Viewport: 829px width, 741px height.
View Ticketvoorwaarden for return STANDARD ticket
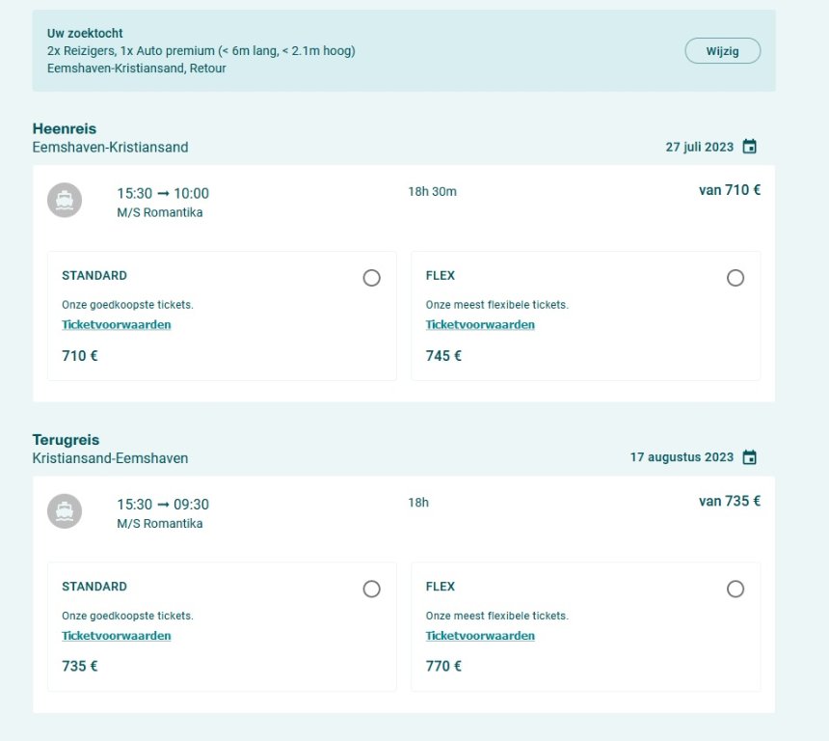click(x=117, y=636)
